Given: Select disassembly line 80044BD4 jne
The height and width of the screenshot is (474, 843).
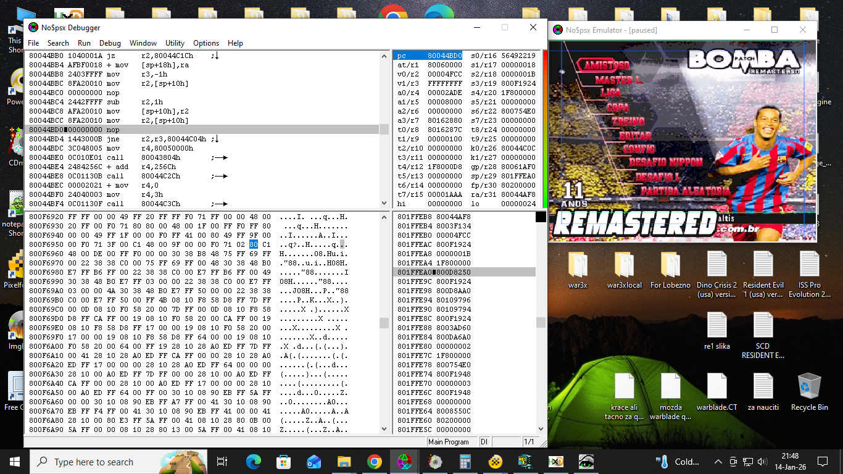Looking at the screenshot, I should pos(202,139).
